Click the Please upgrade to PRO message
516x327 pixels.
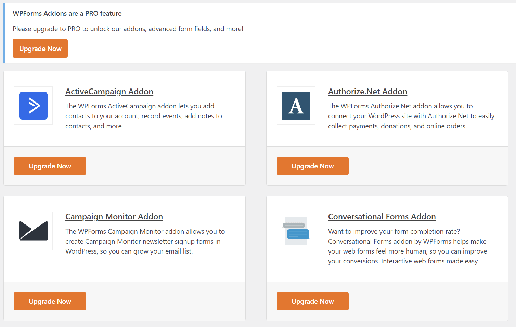128,29
